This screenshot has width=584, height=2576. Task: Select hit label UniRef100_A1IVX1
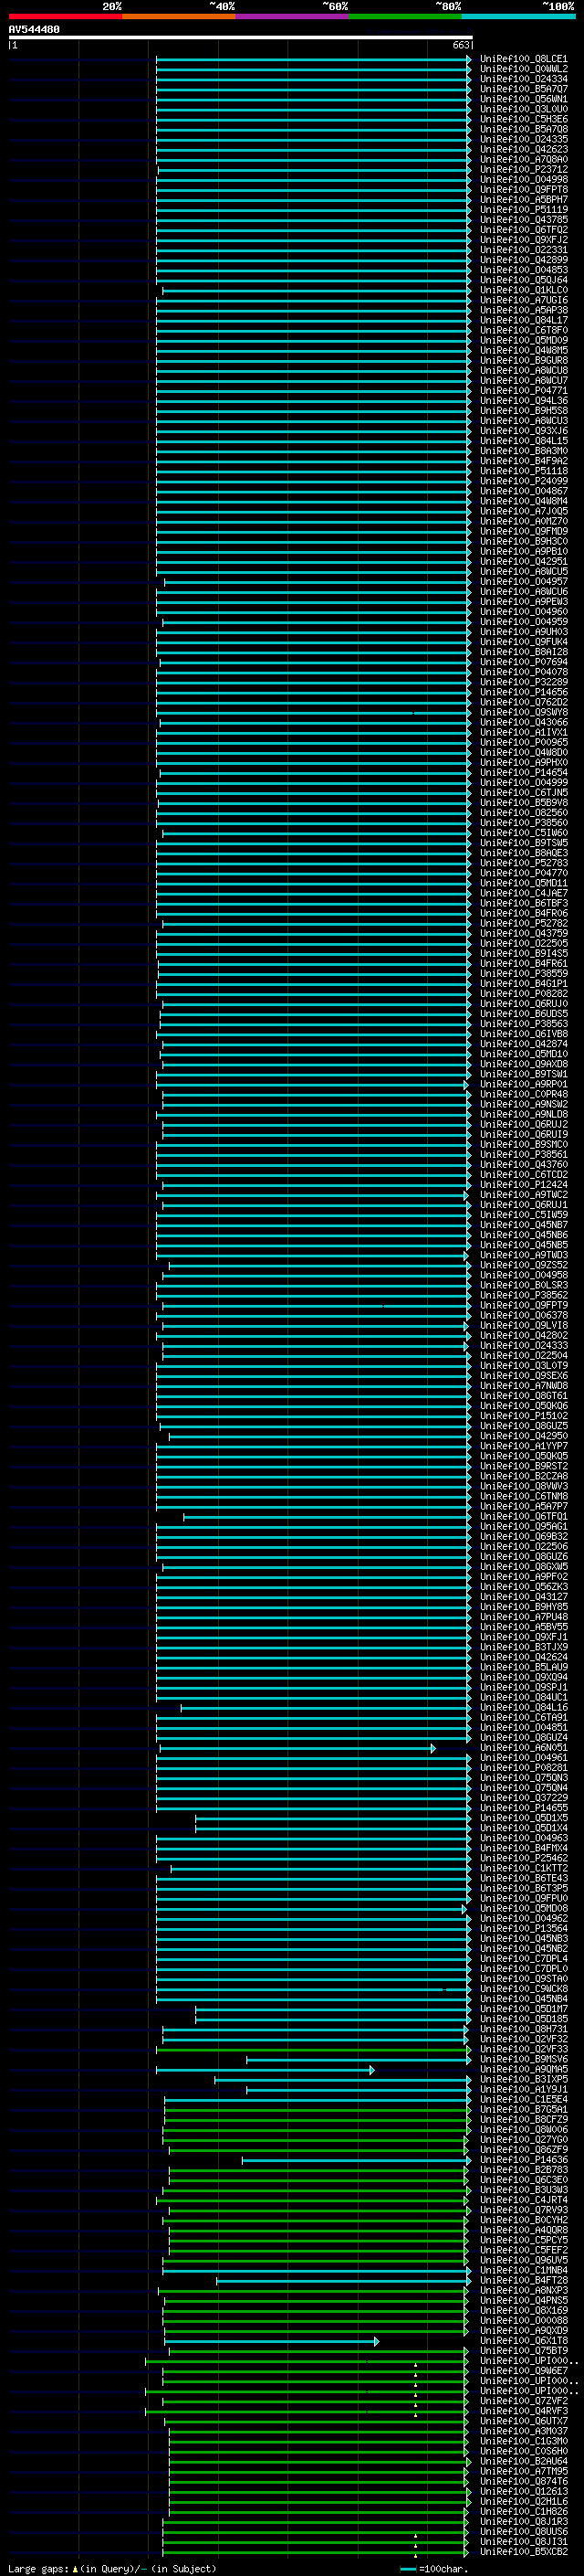click(x=523, y=732)
